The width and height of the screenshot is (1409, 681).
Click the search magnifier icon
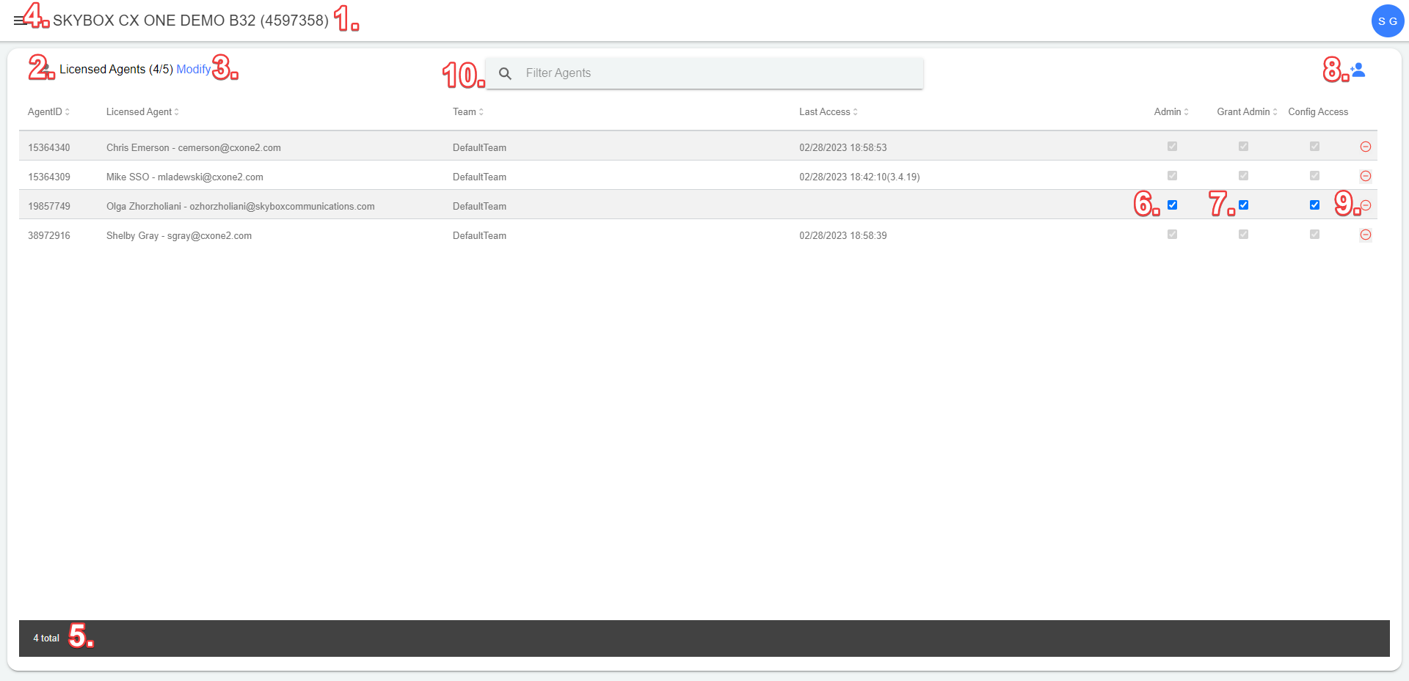[x=505, y=73]
